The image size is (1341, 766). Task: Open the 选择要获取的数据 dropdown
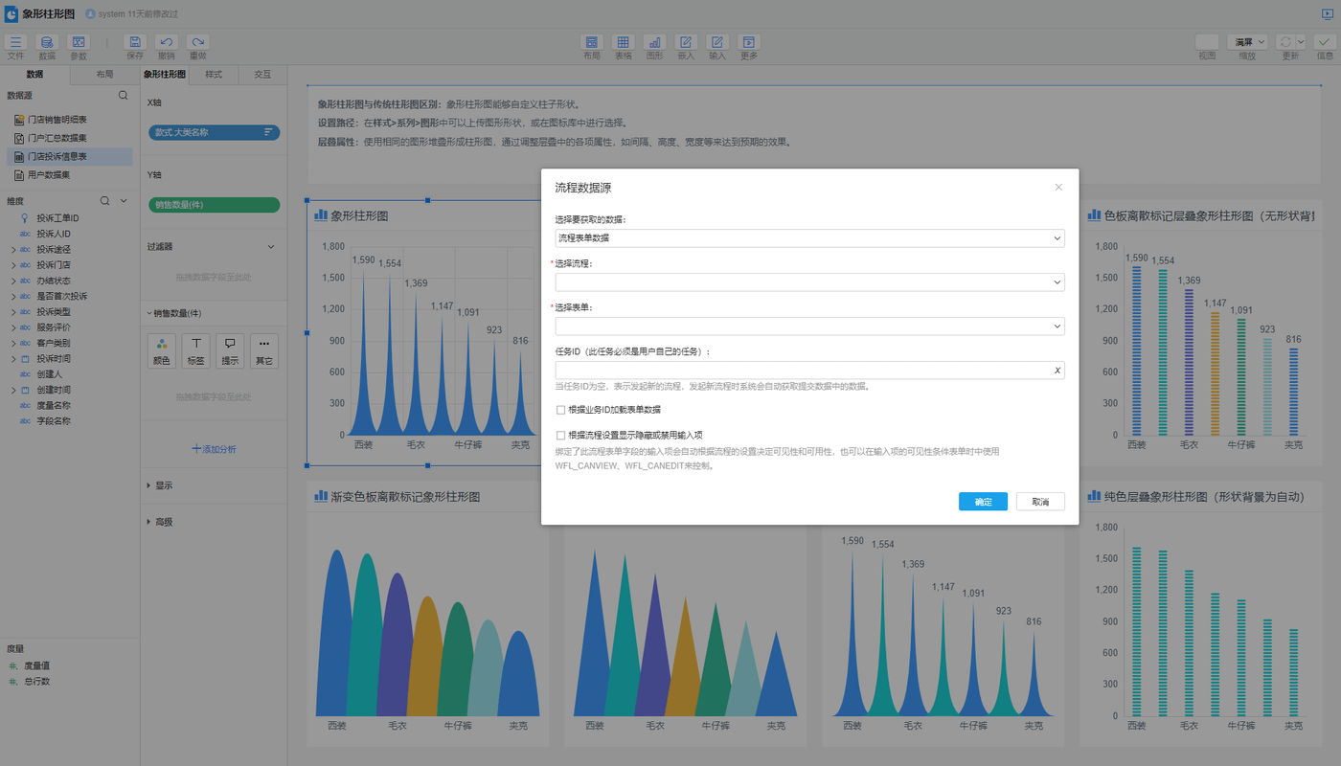pos(809,237)
